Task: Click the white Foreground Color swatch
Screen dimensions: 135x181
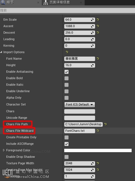Action: (98, 150)
